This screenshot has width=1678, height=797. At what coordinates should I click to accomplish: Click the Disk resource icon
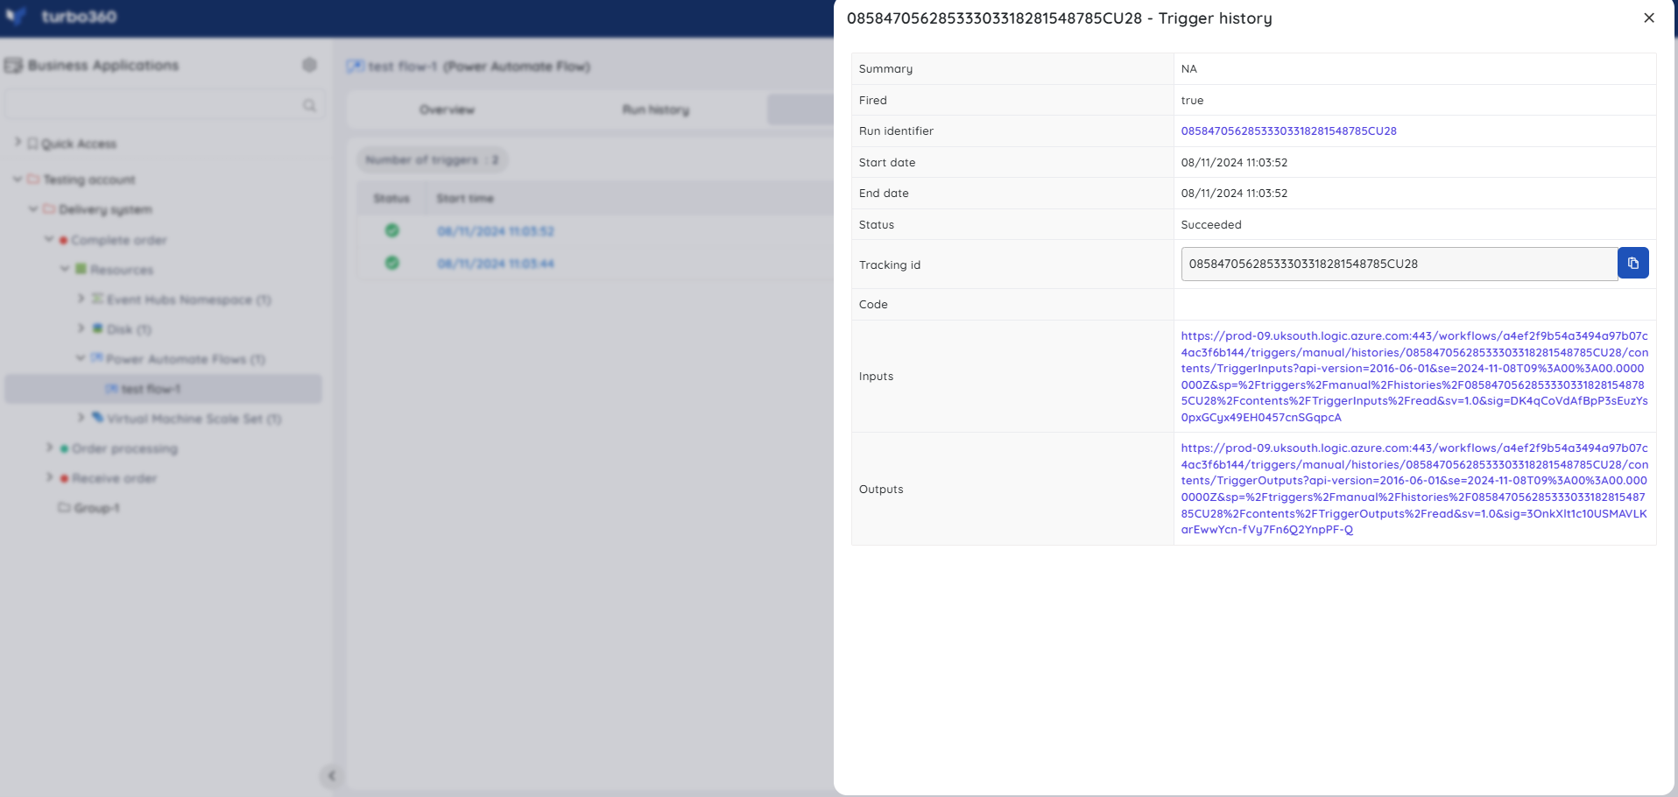[x=97, y=328]
